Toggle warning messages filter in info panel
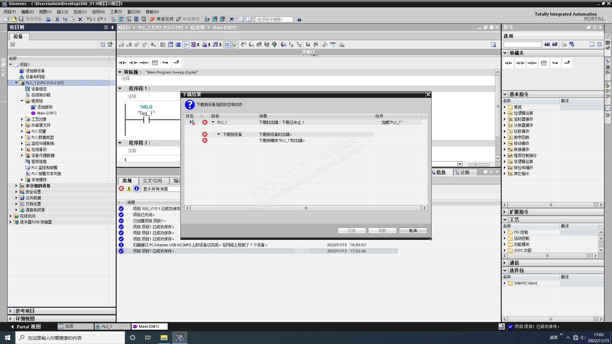Viewport: 612px width, 344px height. [x=129, y=189]
